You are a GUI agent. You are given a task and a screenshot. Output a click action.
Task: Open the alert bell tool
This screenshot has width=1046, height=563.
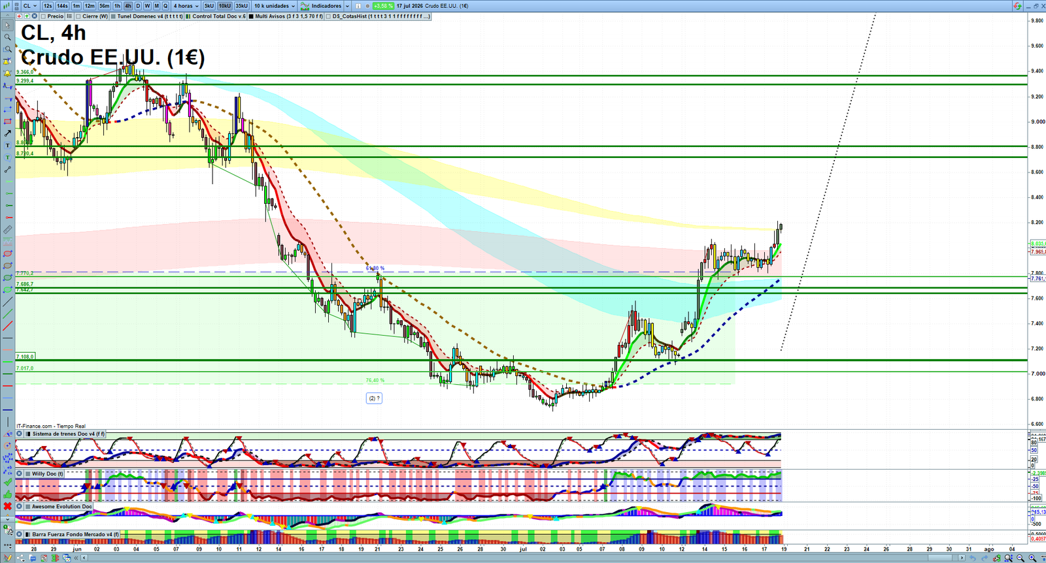[x=7, y=74]
